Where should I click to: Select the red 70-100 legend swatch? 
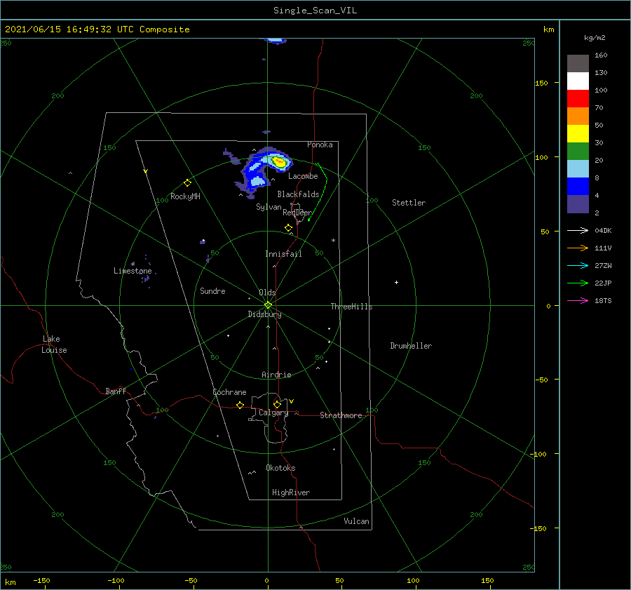coord(578,99)
